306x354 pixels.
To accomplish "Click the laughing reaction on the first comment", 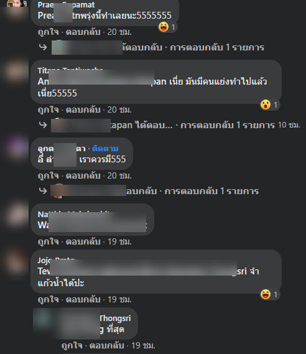I will (x=164, y=27).
